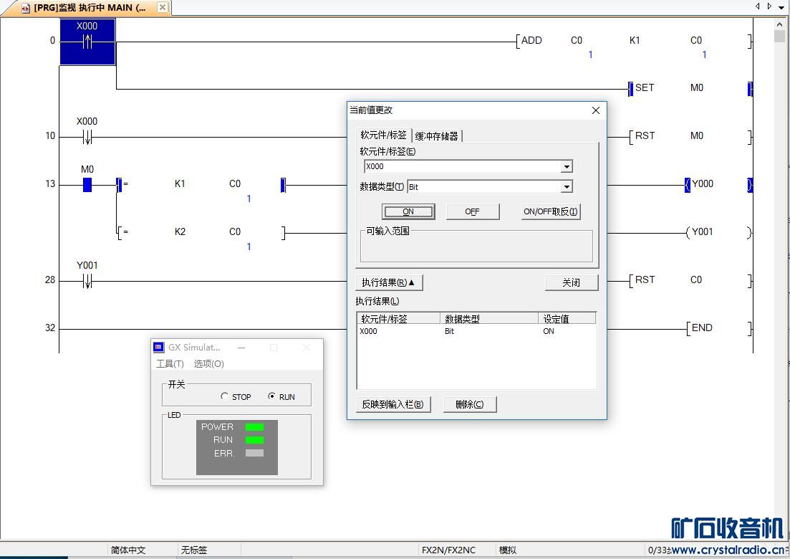
Task: Collapse the 执行结果 results section
Action: (x=389, y=282)
